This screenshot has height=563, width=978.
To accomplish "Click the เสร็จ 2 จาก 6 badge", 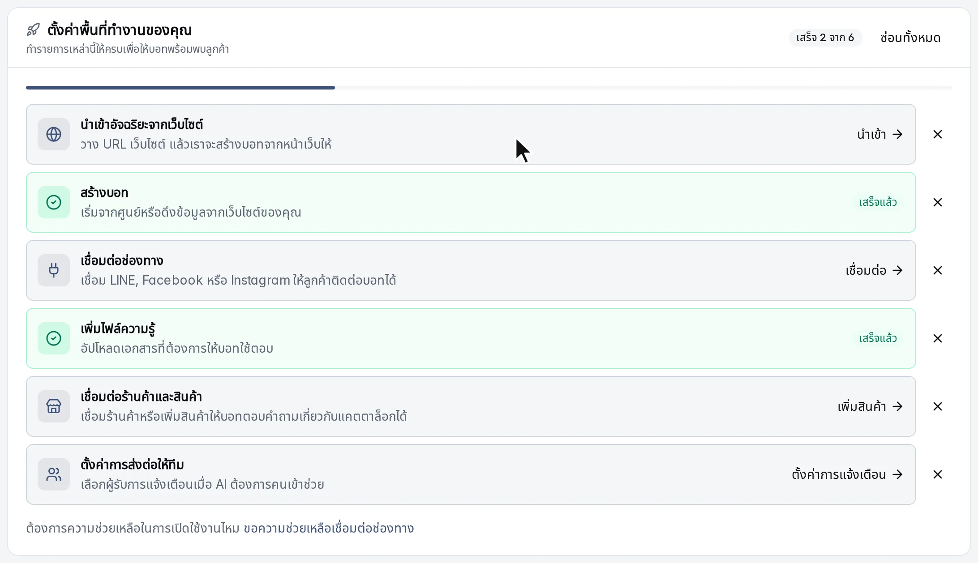I will [825, 38].
